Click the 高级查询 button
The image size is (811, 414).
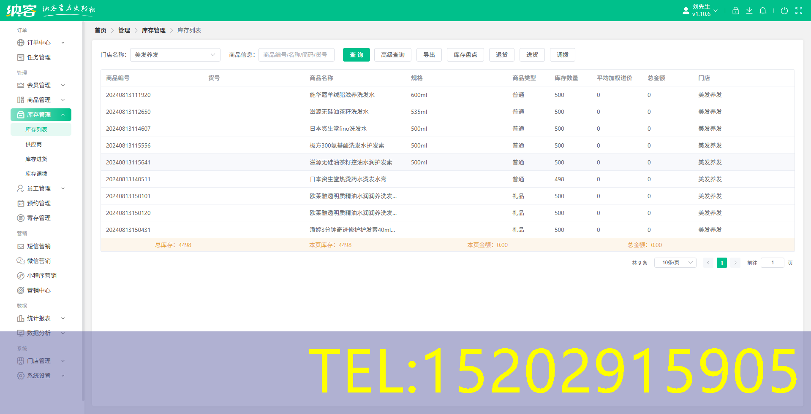[x=393, y=55]
